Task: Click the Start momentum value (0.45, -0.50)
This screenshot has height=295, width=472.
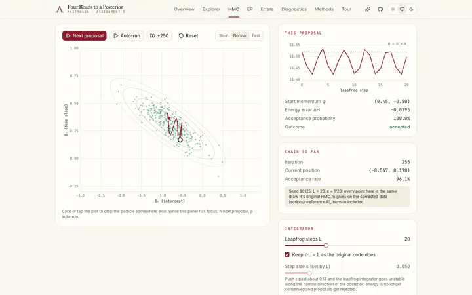Action: coord(392,102)
